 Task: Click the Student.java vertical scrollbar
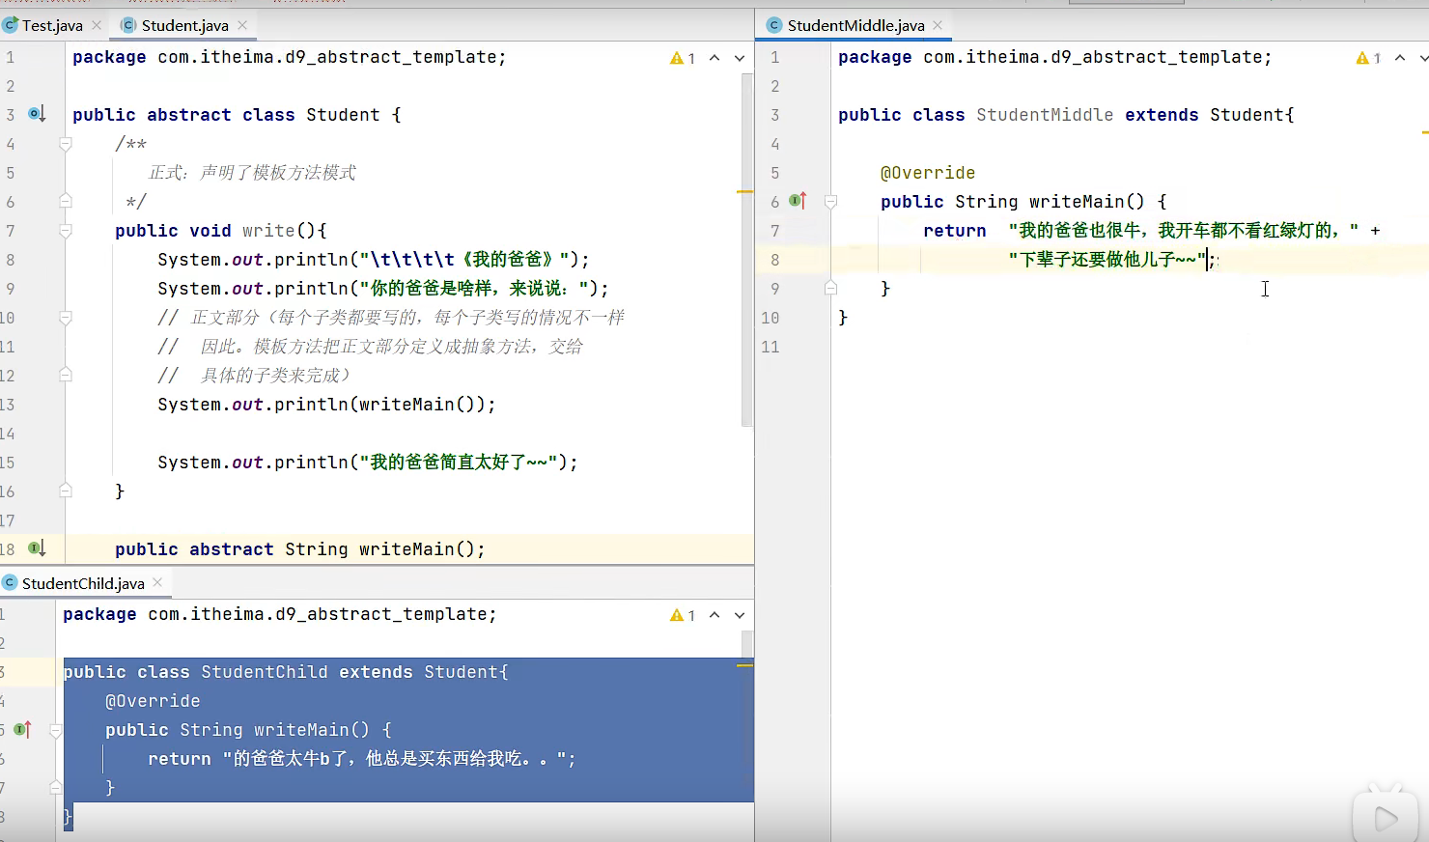click(x=746, y=251)
